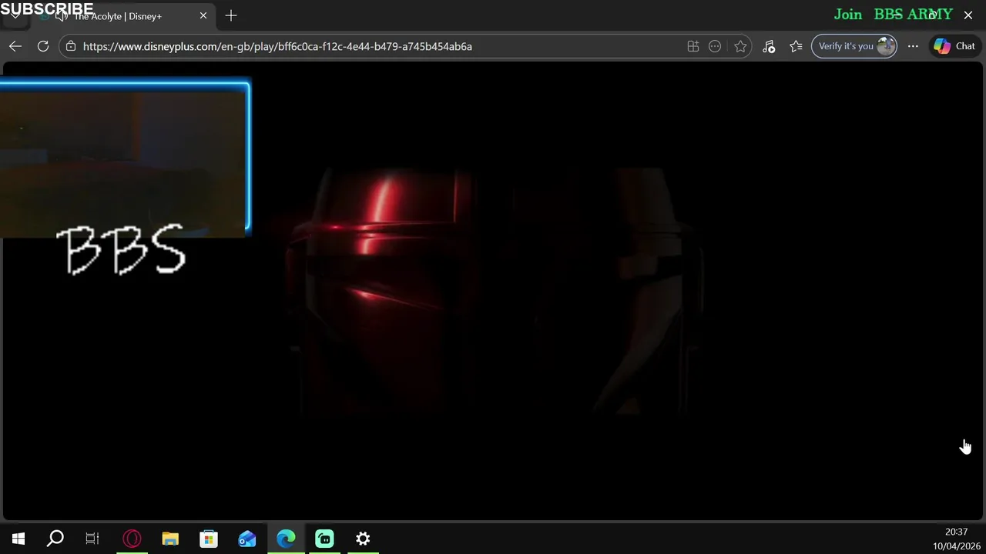Add this page to favourites star
The width and height of the screenshot is (986, 554).
[x=740, y=46]
